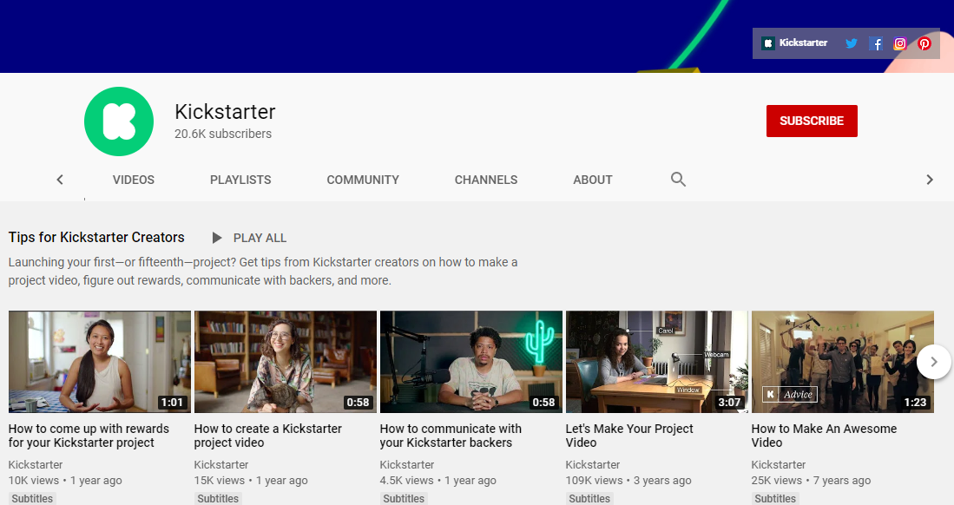954x505 pixels.
Task: Open Kickstarter's Facebook link in banner
Action: [876, 43]
